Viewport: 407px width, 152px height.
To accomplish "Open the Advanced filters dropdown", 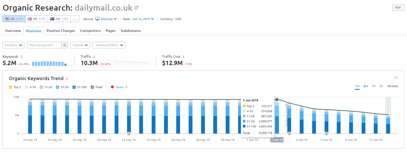I will [109, 45].
